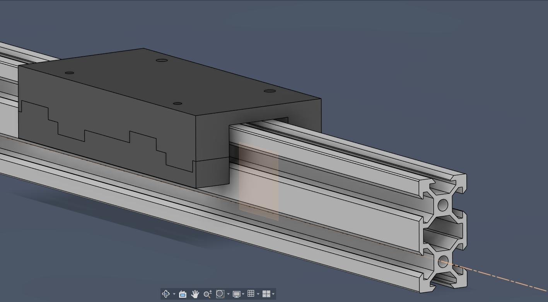
Task: Expand the Display Settings dropdown arrow
Action: pyautogui.click(x=243, y=294)
